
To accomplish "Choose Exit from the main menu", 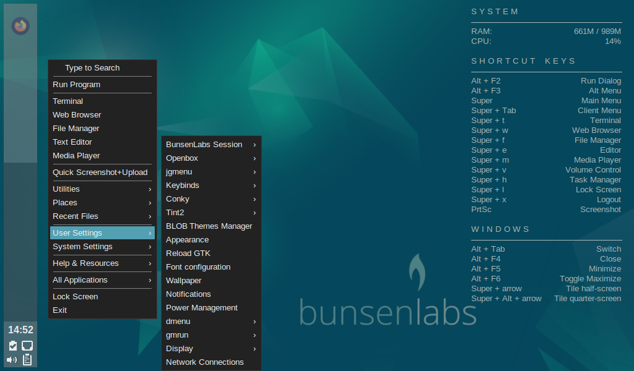I will pyautogui.click(x=102, y=310).
